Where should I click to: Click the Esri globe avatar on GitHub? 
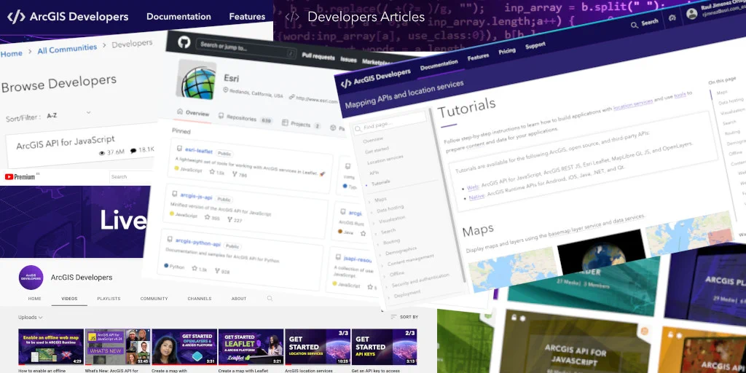pyautogui.click(x=196, y=79)
